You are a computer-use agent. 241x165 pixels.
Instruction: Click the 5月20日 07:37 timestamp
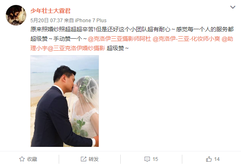[x=46, y=20]
